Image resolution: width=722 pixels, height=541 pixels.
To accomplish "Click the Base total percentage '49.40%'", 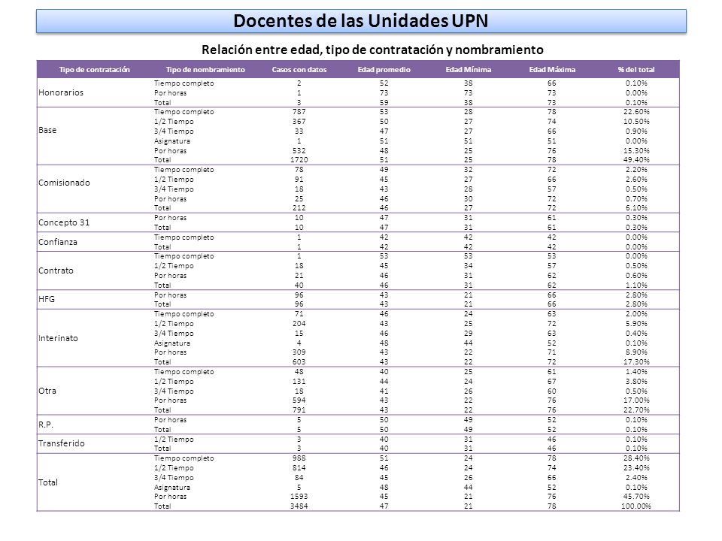I will (x=636, y=159).
